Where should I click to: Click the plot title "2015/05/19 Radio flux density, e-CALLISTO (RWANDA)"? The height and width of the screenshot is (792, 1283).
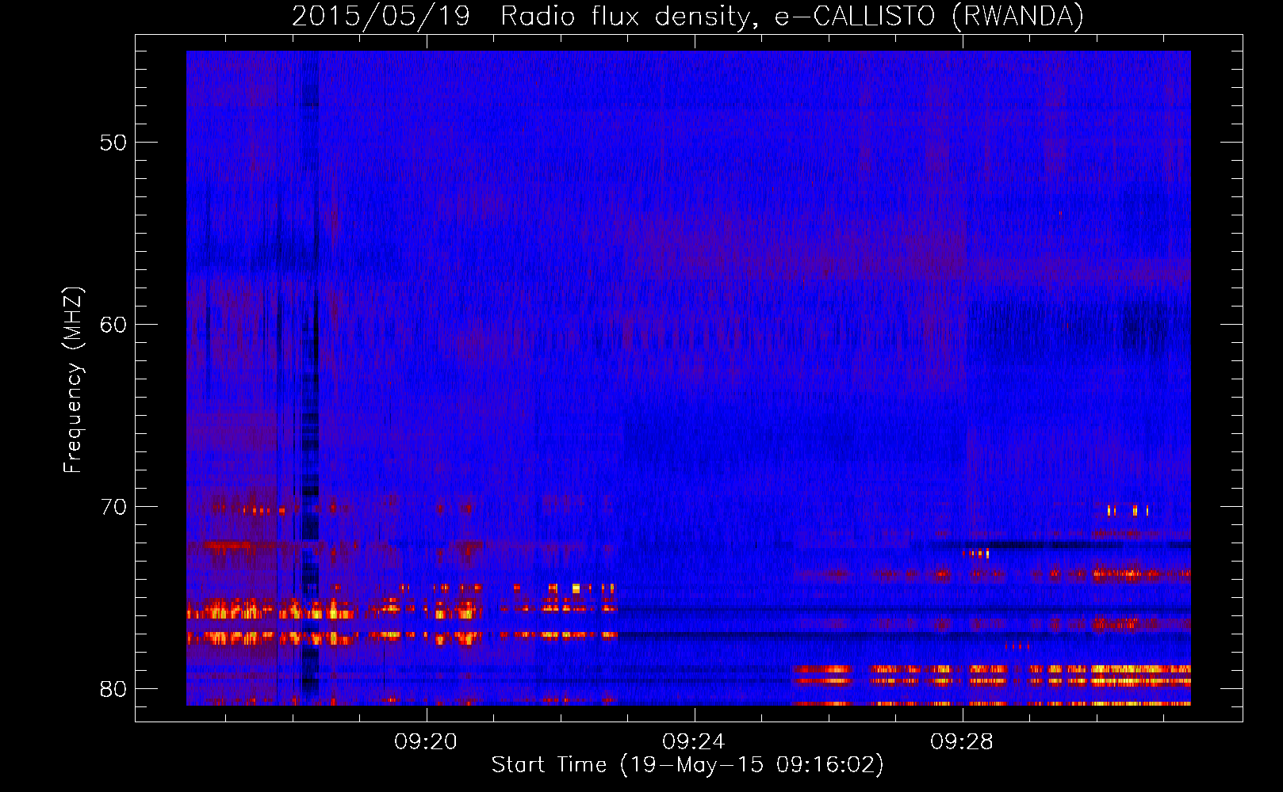click(x=687, y=16)
